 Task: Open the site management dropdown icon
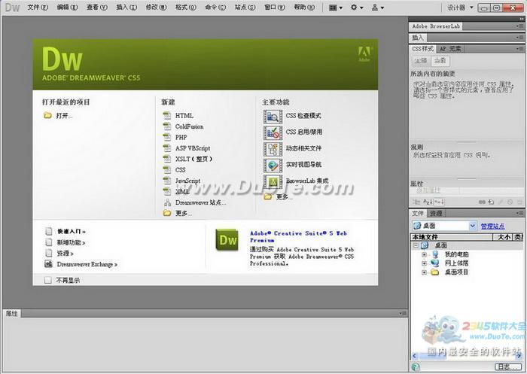377,8
